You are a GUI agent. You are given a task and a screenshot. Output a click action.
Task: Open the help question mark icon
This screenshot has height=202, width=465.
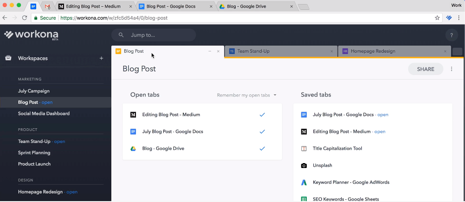(x=452, y=35)
